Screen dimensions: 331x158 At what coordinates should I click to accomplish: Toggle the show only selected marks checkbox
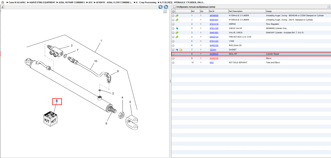click(x=174, y=7)
